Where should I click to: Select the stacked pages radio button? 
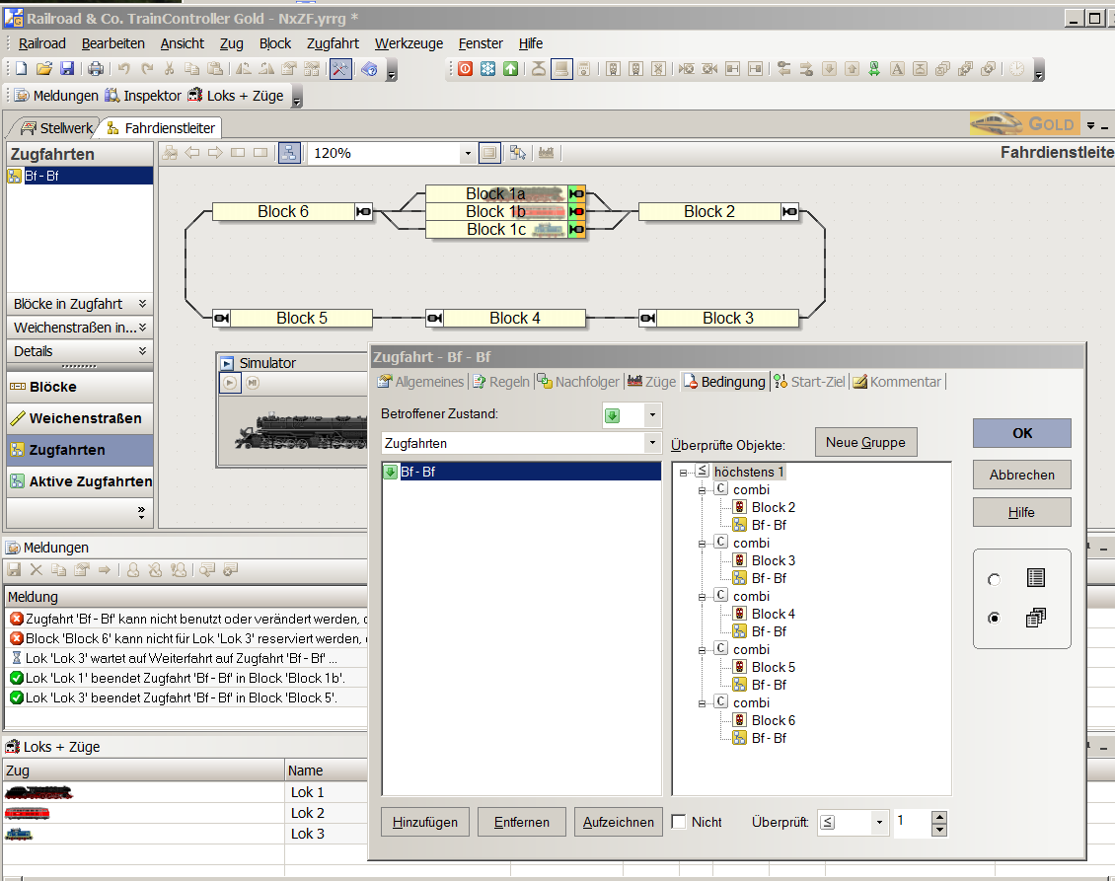click(x=994, y=619)
